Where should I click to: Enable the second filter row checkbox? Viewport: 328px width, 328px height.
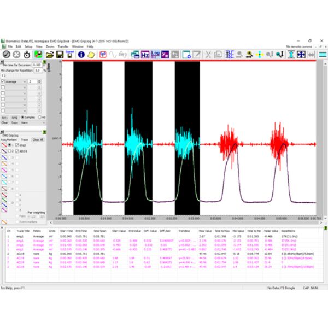tap(3, 87)
